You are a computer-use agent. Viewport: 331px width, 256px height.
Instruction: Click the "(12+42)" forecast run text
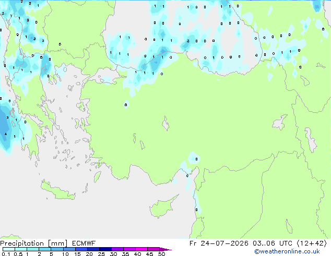(312, 243)
